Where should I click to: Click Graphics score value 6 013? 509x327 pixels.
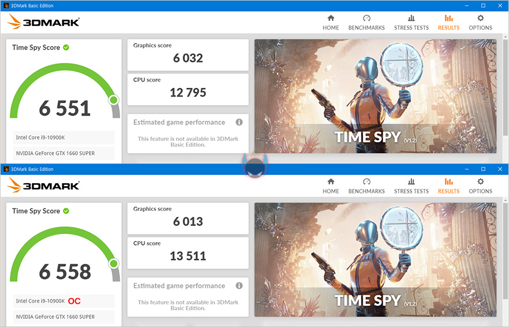point(188,221)
